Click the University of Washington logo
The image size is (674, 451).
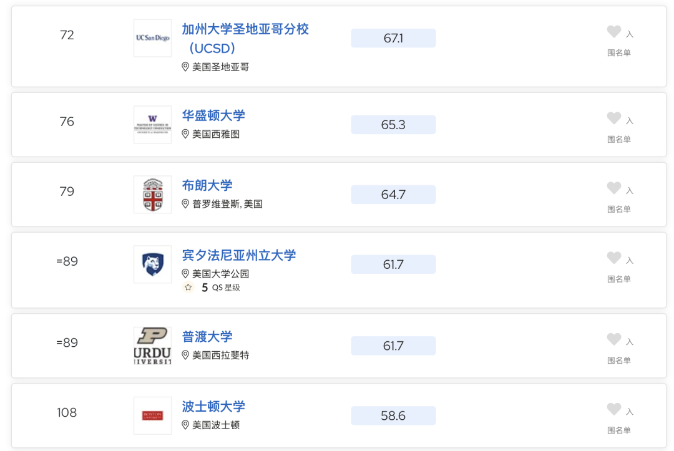pyautogui.click(x=153, y=125)
